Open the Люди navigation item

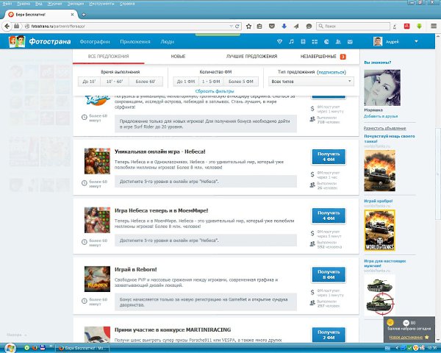[x=167, y=42]
